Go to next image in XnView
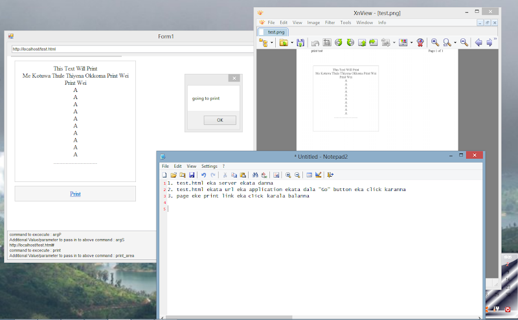Viewport: 518px width, 320px height. [490, 43]
